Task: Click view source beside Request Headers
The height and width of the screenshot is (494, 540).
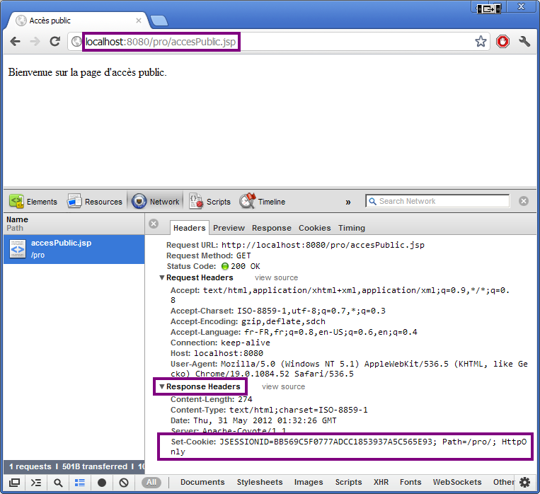Action: [276, 277]
